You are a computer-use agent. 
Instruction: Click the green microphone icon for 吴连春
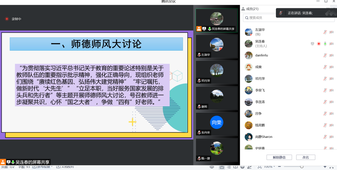[325, 44]
